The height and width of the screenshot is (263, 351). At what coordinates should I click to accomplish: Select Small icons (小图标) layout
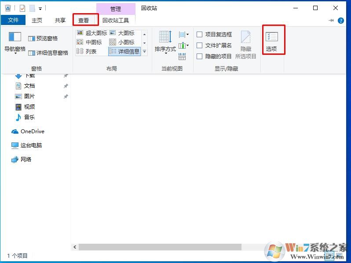point(122,42)
